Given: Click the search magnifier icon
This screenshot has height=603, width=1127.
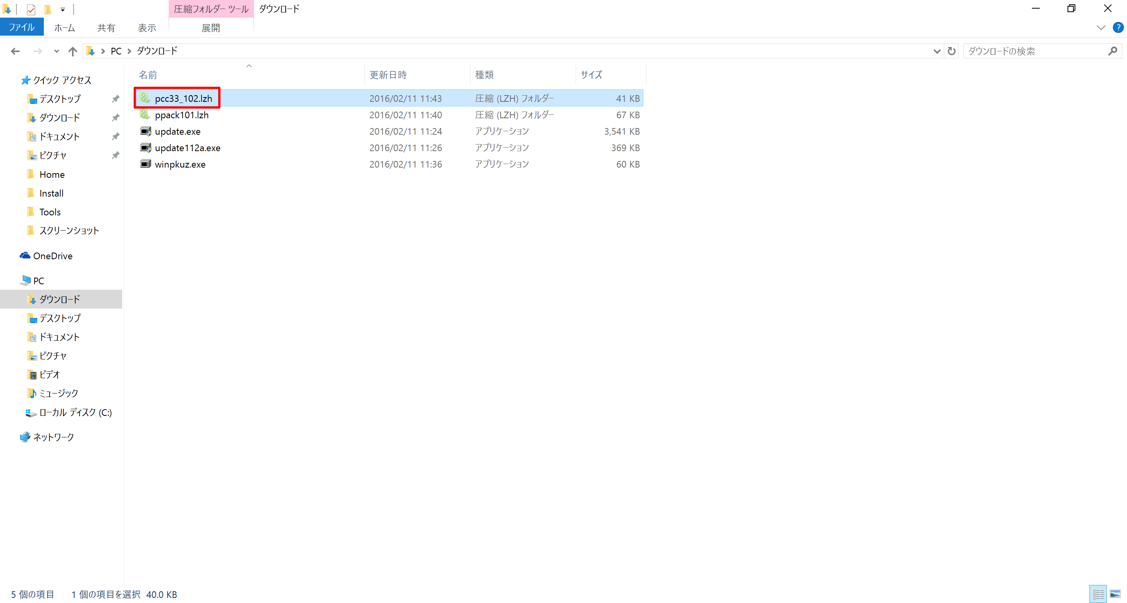Looking at the screenshot, I should [1113, 51].
